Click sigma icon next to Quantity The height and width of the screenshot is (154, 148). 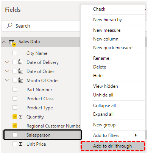pos(21,117)
